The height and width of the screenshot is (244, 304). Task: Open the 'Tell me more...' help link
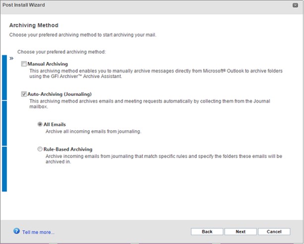(38, 232)
